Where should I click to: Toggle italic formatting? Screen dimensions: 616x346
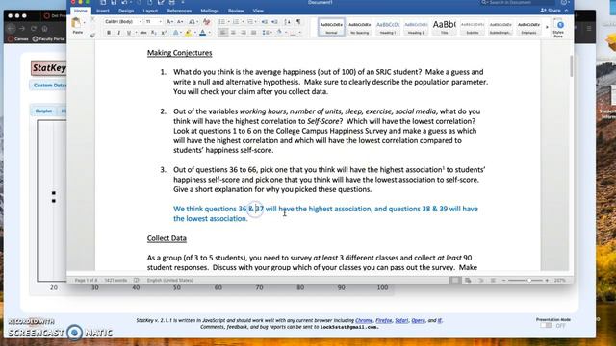[x=119, y=33]
